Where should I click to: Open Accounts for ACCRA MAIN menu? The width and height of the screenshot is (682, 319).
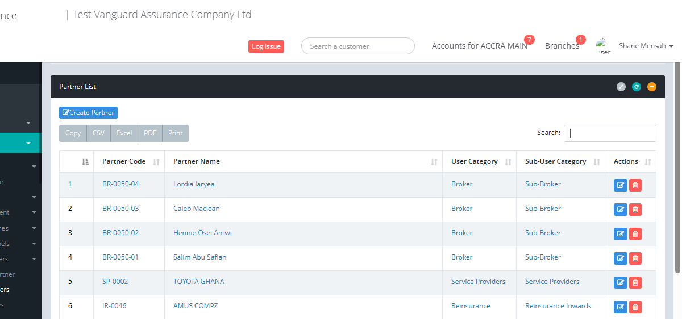479,46
